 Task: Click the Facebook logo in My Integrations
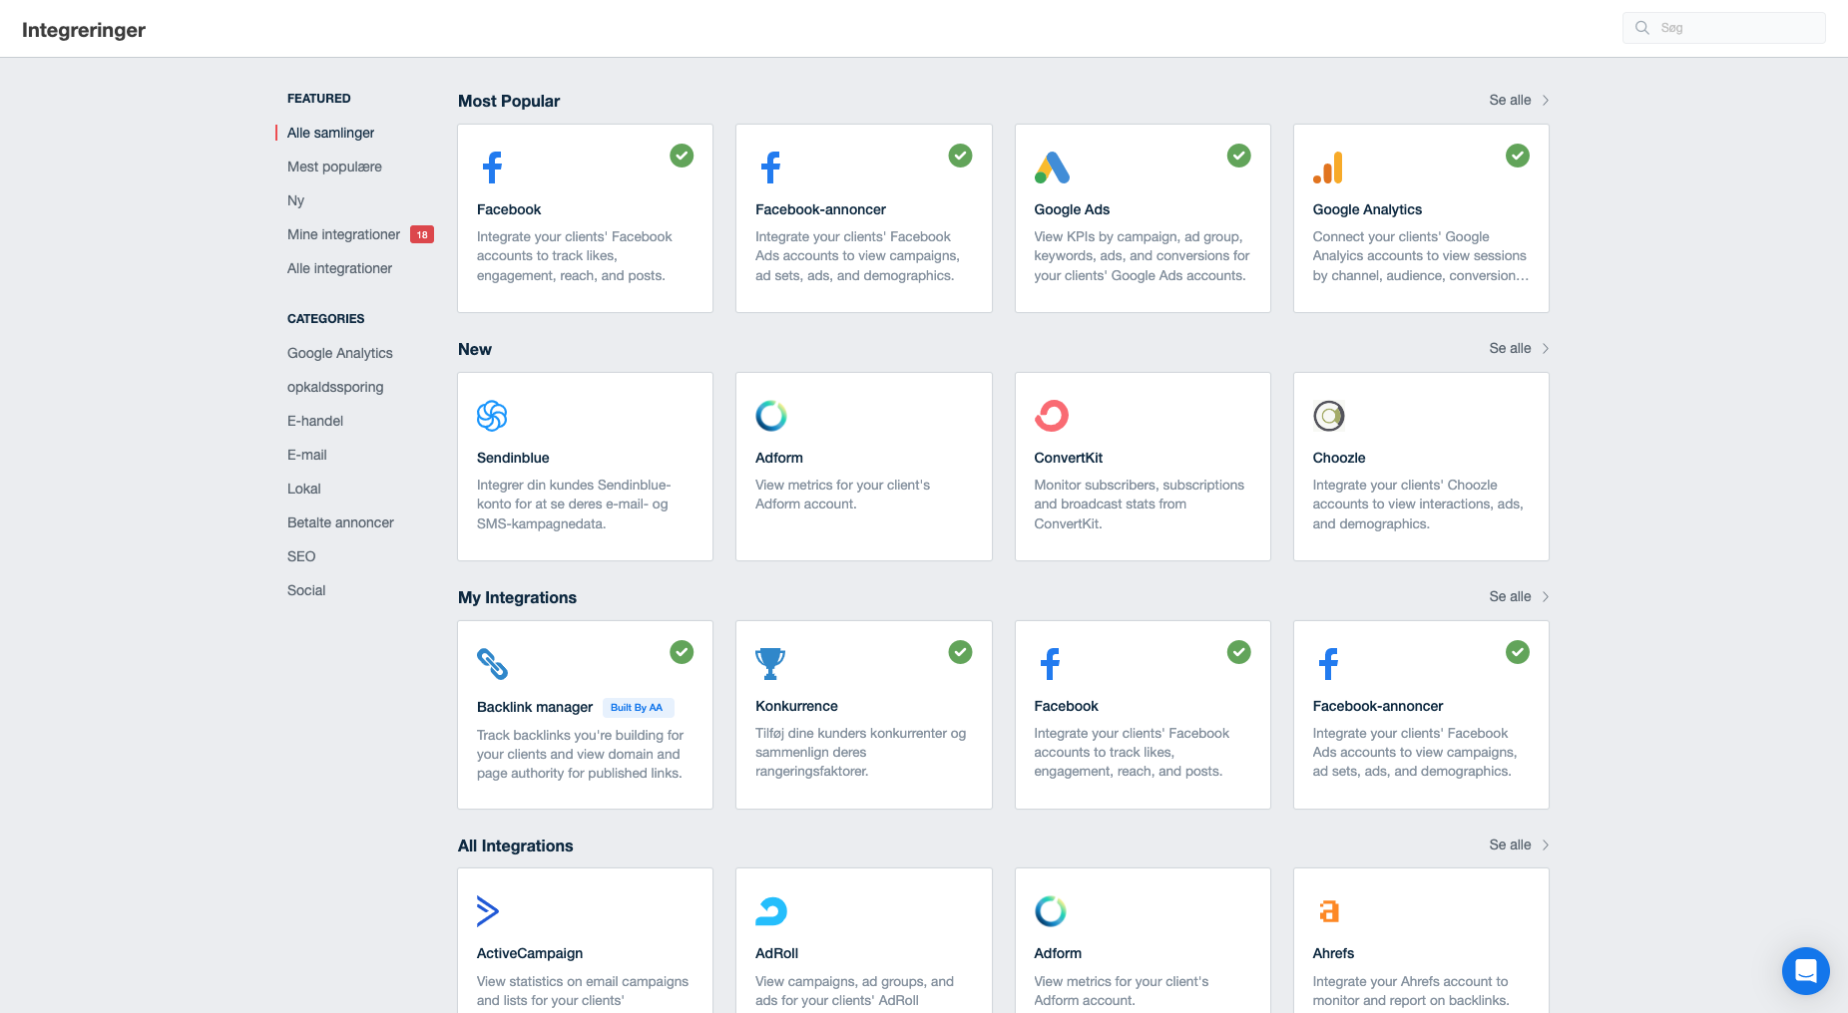pyautogui.click(x=1050, y=664)
